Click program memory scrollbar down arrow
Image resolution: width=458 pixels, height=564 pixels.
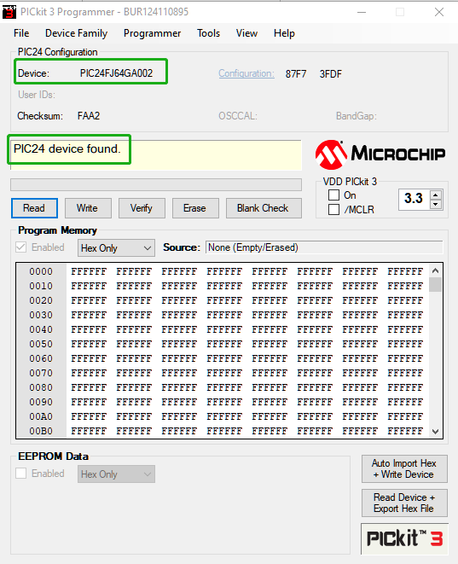435,431
